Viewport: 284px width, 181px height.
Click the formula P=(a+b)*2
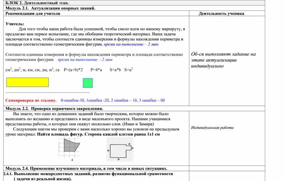pyautogui.click(x=73, y=70)
